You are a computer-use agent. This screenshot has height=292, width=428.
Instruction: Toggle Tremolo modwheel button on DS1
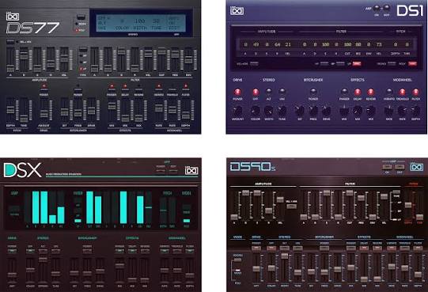402,92
